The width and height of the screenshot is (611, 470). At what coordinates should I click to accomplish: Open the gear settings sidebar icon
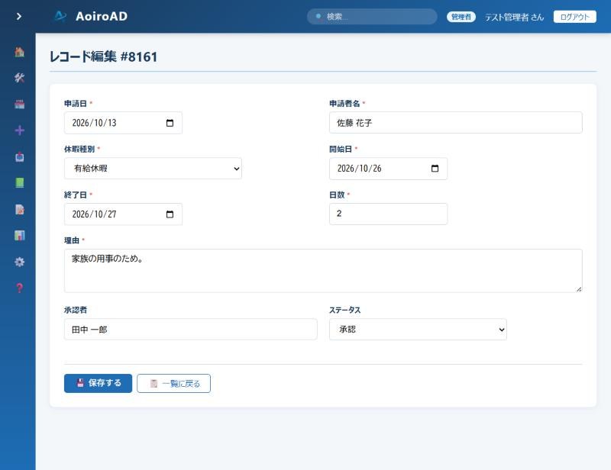(20, 262)
